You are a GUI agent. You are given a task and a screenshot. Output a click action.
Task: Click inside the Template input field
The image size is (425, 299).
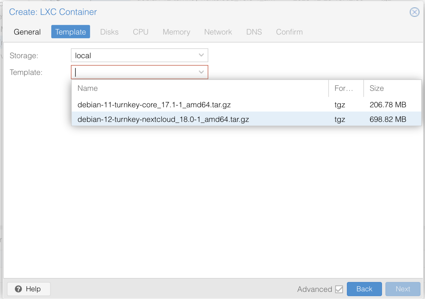pos(125,72)
